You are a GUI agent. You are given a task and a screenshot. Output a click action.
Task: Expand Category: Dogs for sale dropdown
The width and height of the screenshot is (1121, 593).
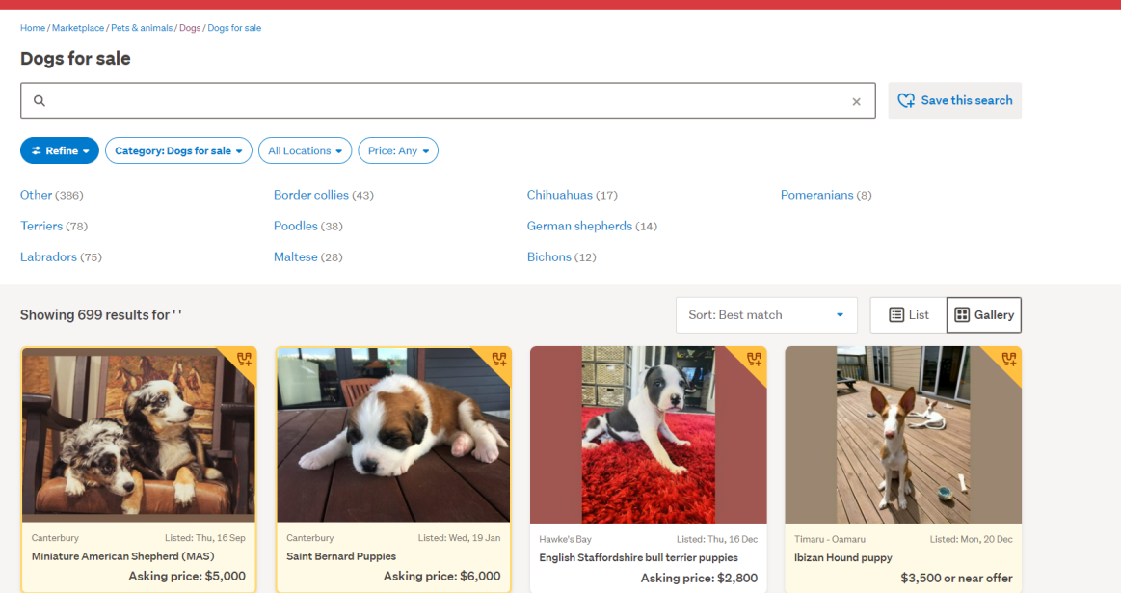point(178,151)
